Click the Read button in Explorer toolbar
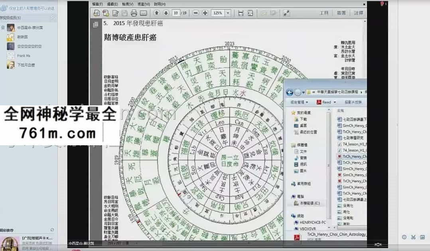 pyautogui.click(x=324, y=102)
